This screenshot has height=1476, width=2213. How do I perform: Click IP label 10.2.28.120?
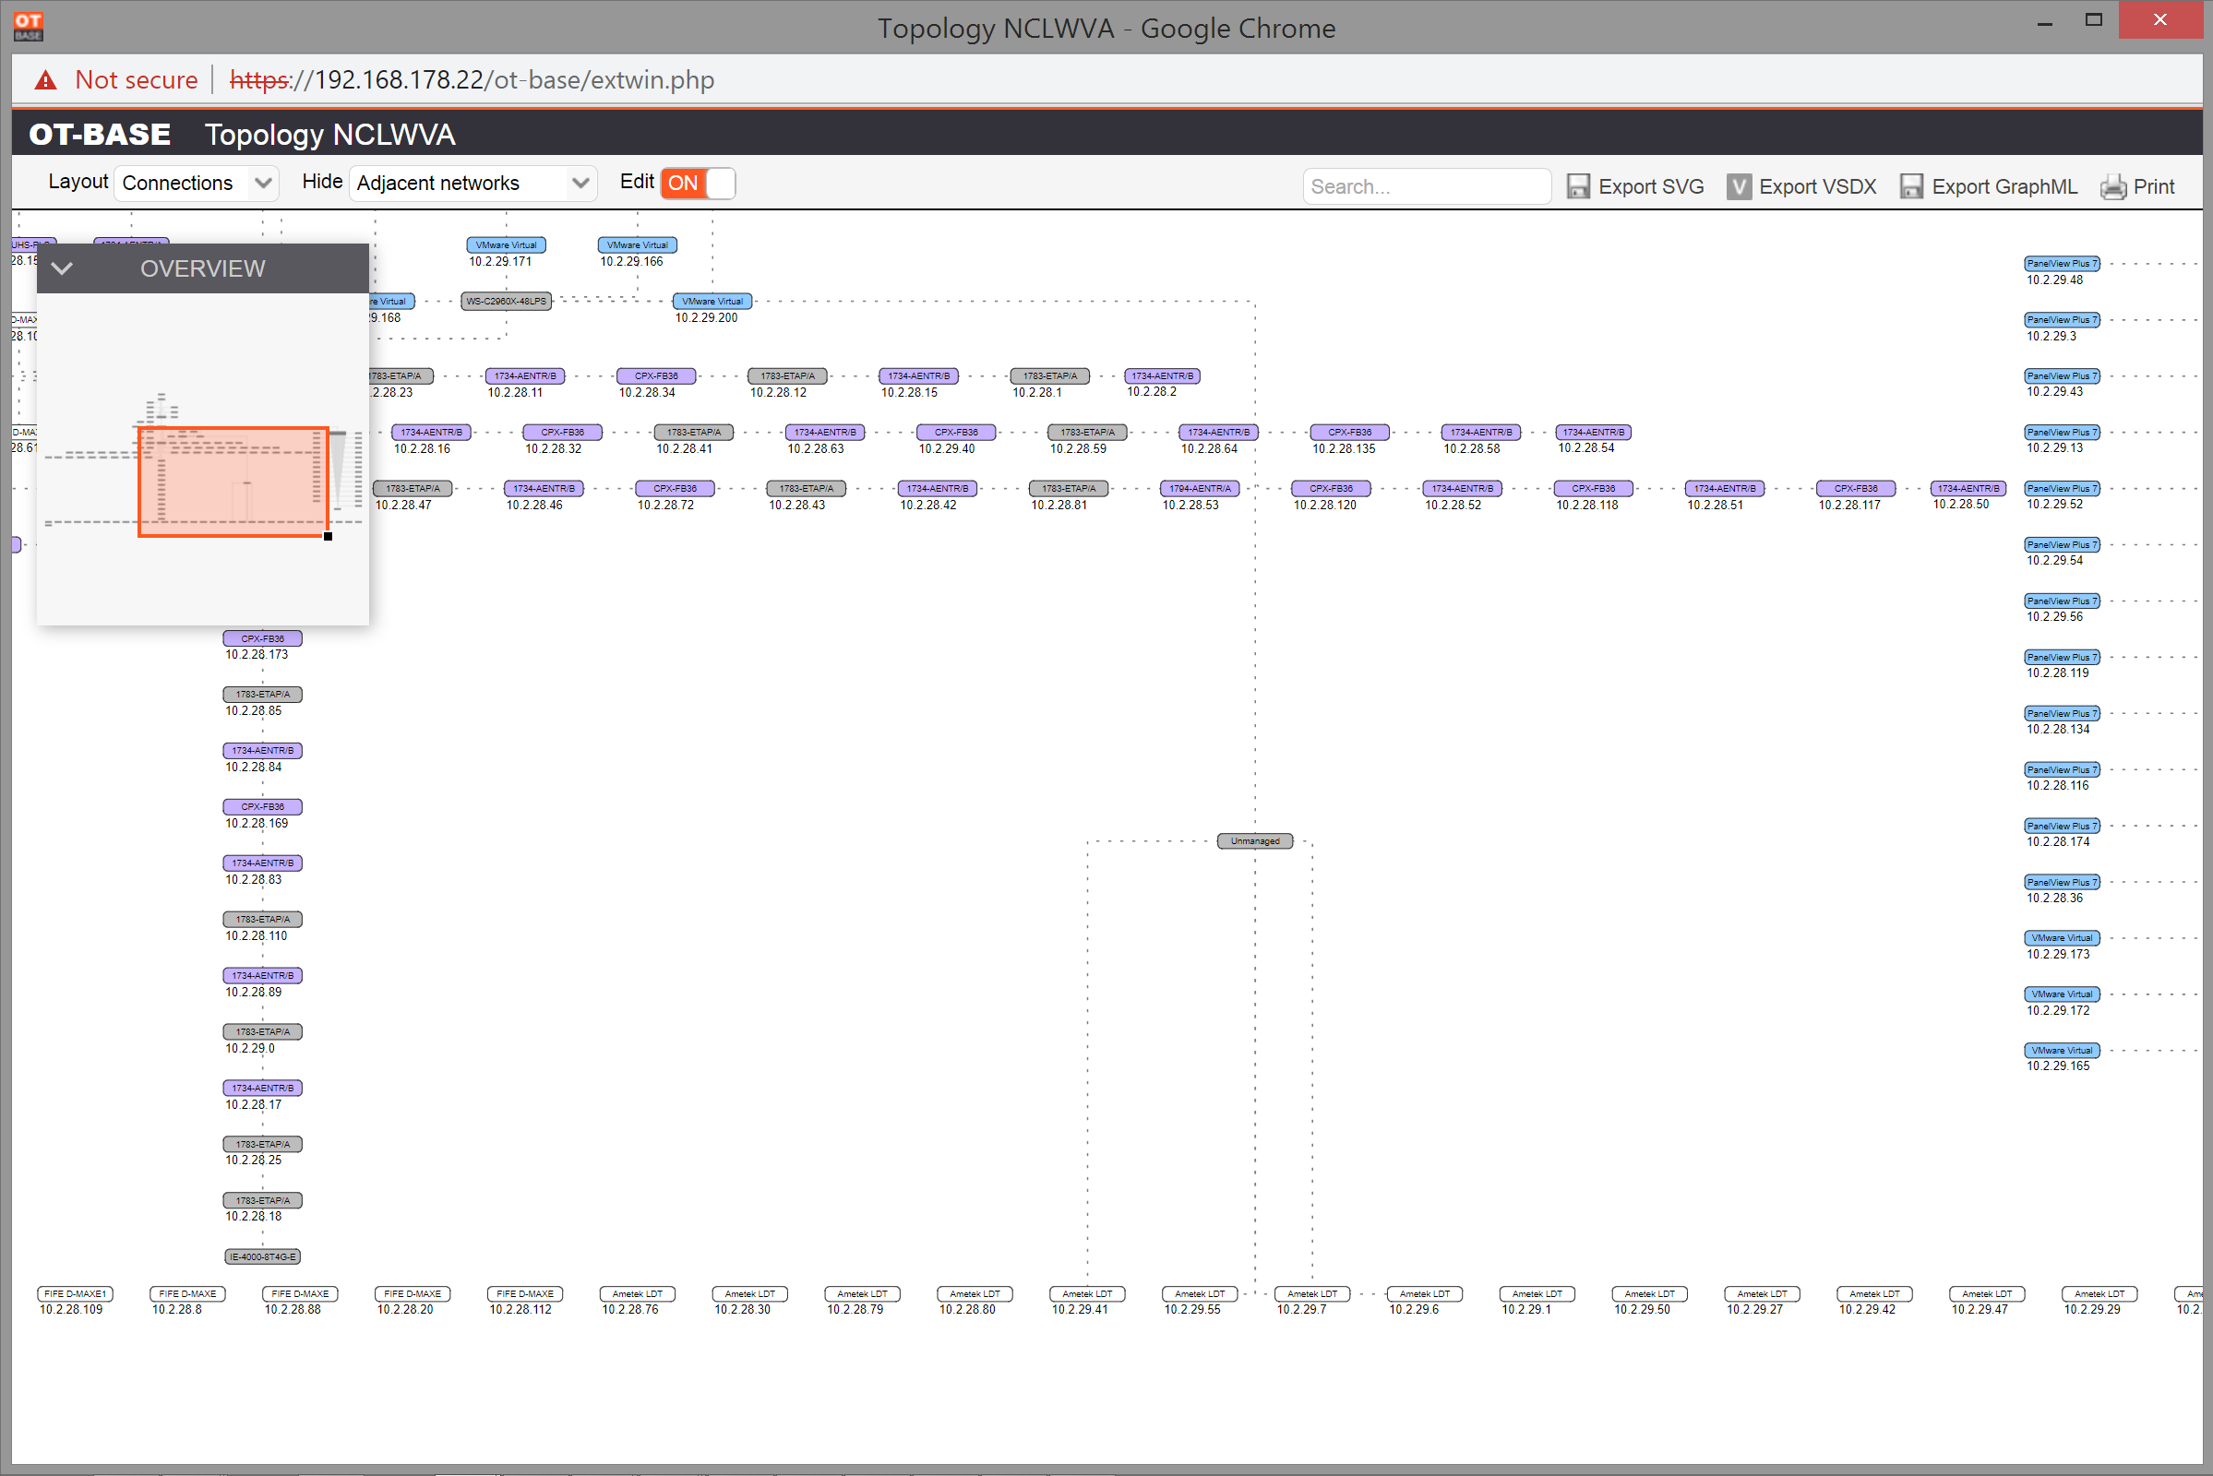click(x=1325, y=506)
